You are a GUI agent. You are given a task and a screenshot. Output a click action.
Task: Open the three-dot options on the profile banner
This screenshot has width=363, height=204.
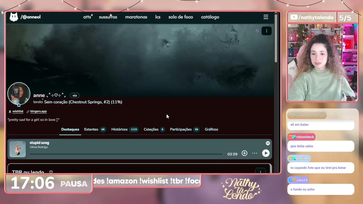click(x=266, y=31)
